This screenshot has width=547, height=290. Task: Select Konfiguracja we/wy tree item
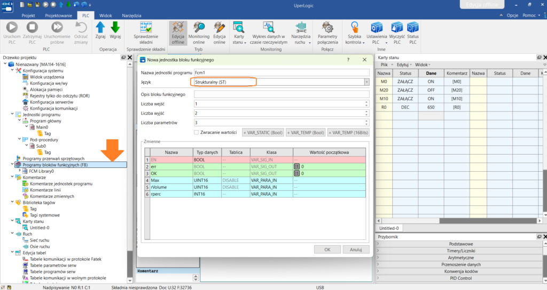click(x=49, y=83)
